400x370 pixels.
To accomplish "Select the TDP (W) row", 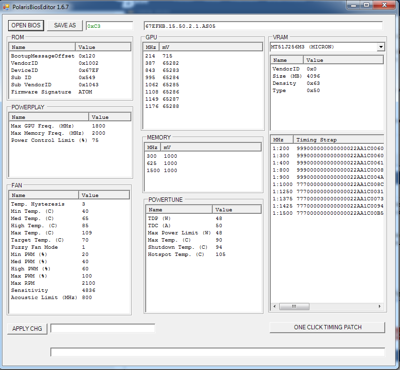I will (204, 219).
